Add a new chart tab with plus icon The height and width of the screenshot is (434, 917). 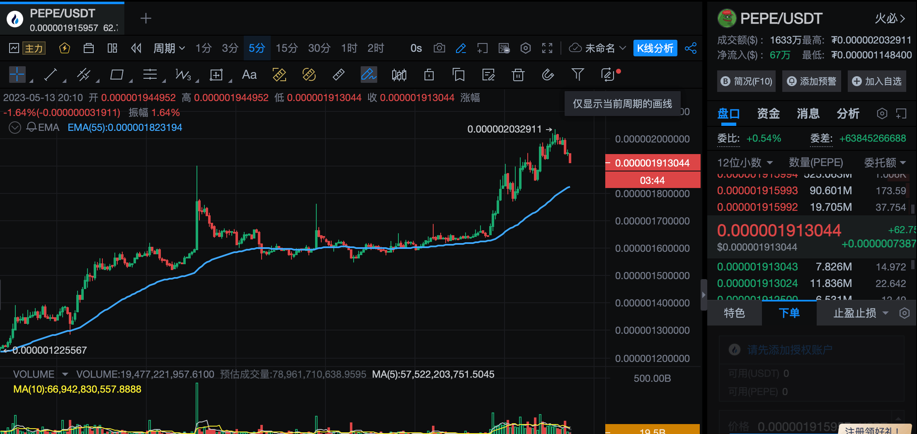click(x=146, y=18)
